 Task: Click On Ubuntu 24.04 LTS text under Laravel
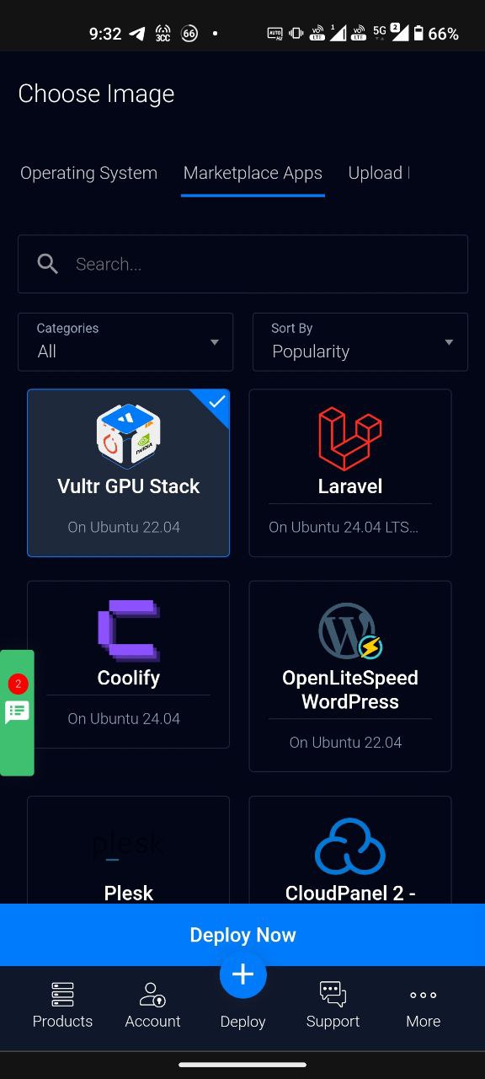tap(344, 528)
